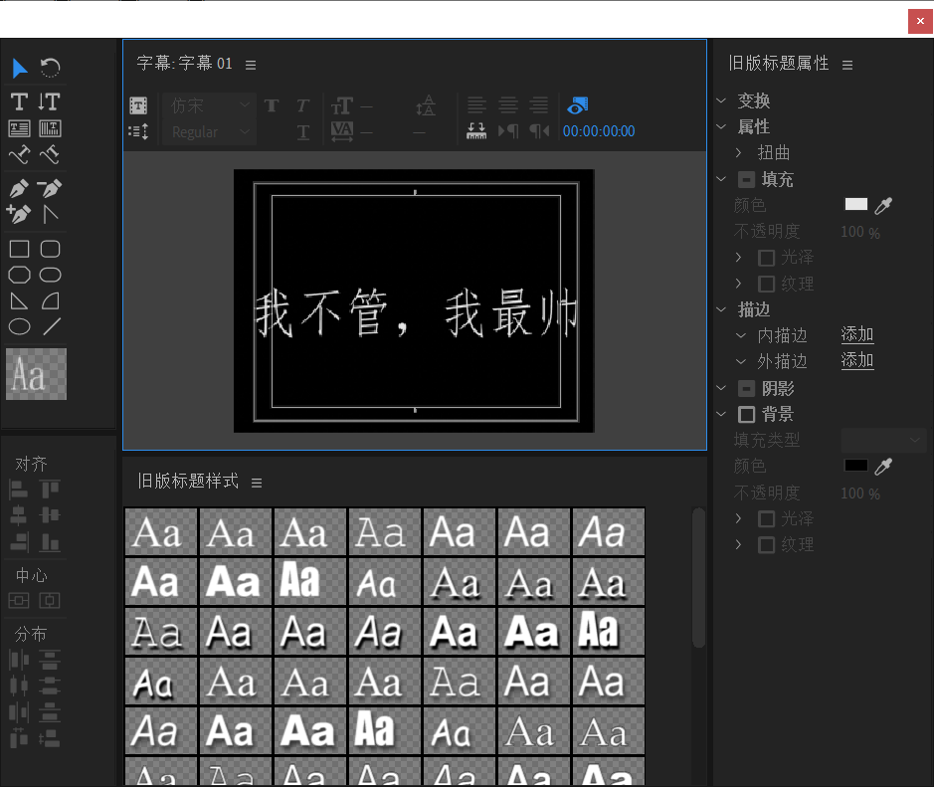Open the 字幕 panel menu

[x=251, y=65]
